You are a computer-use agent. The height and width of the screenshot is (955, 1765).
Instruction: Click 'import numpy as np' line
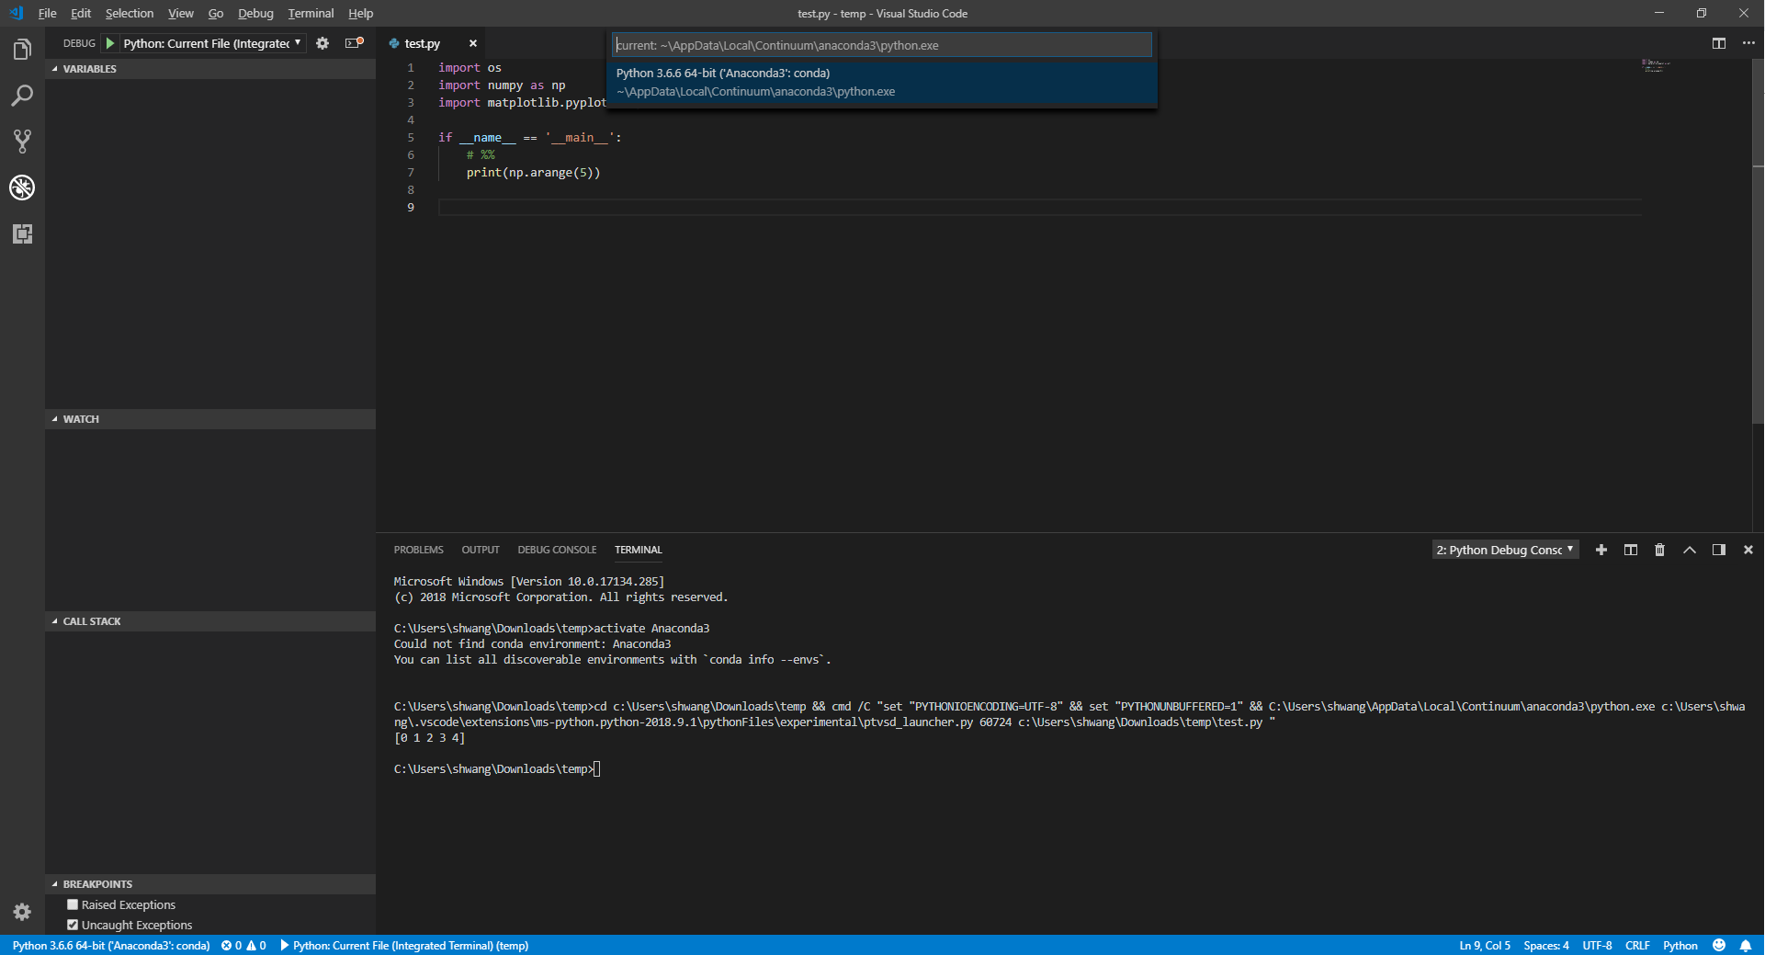(x=502, y=85)
